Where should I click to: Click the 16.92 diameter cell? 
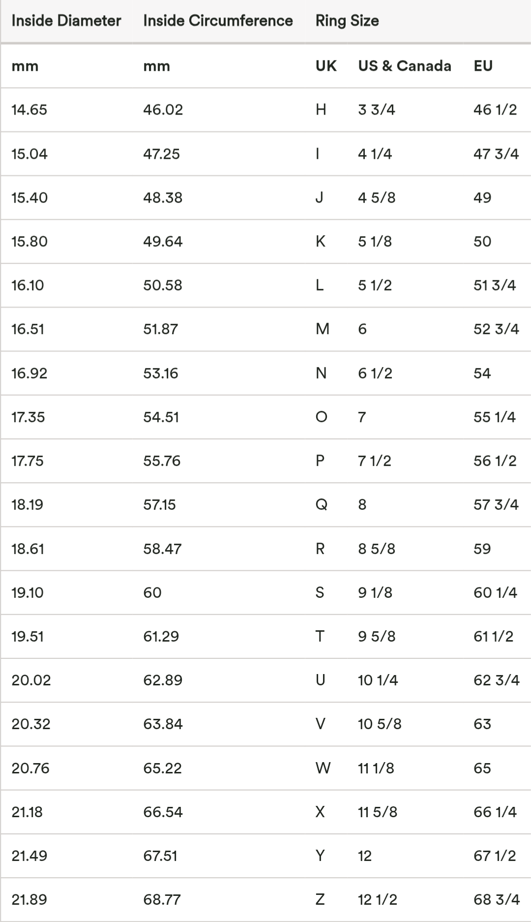click(29, 373)
